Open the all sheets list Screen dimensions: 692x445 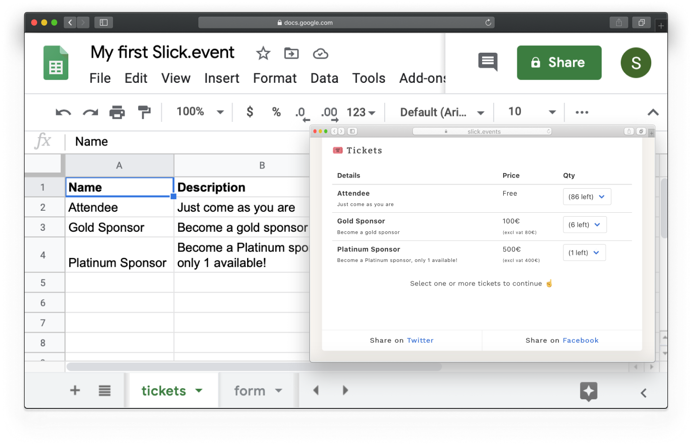click(x=104, y=390)
